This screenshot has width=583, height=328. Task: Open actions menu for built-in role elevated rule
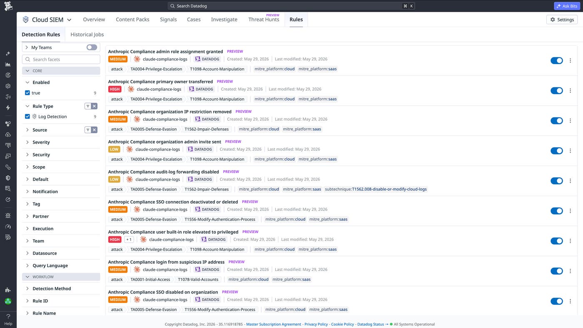click(570, 241)
